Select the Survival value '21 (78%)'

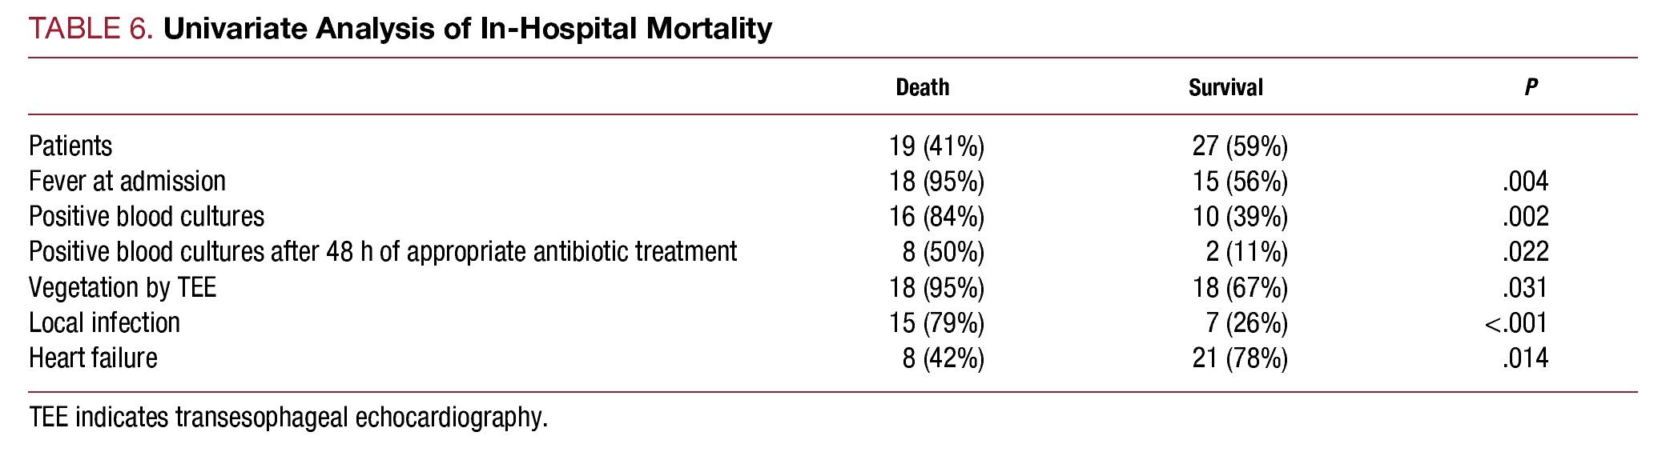point(1239,358)
